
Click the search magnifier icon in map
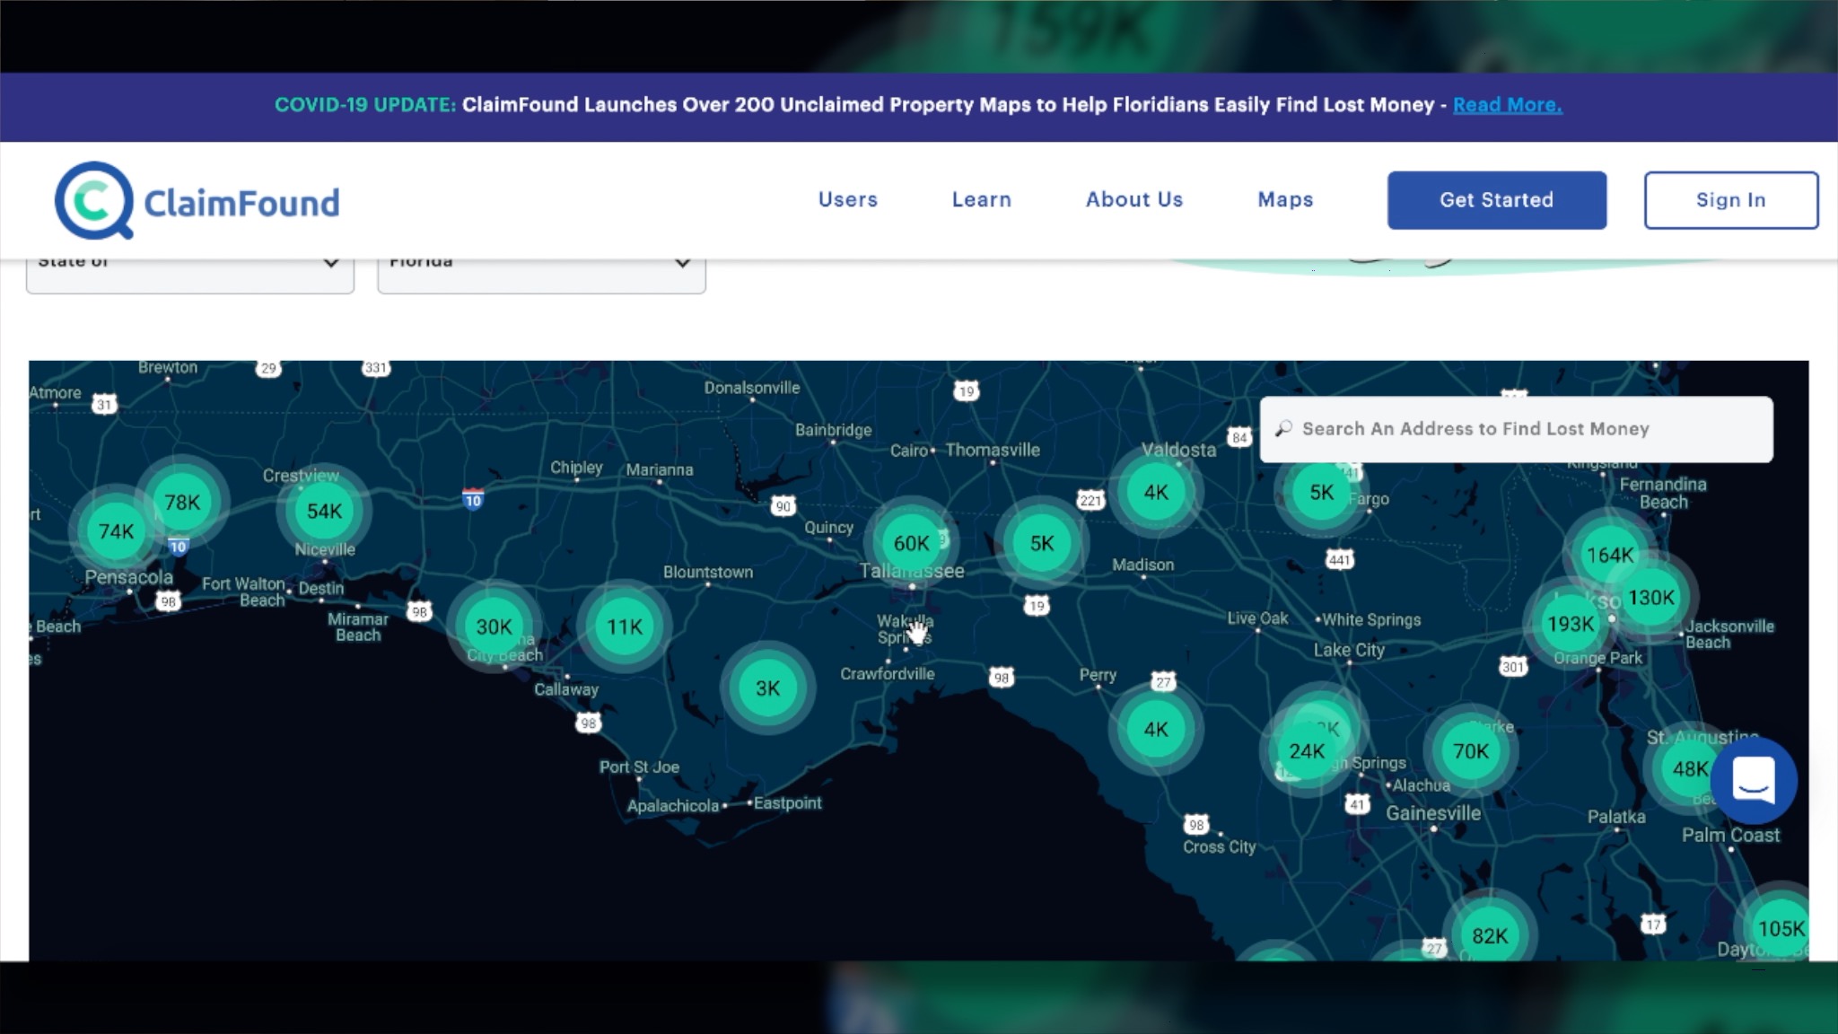[x=1283, y=429]
